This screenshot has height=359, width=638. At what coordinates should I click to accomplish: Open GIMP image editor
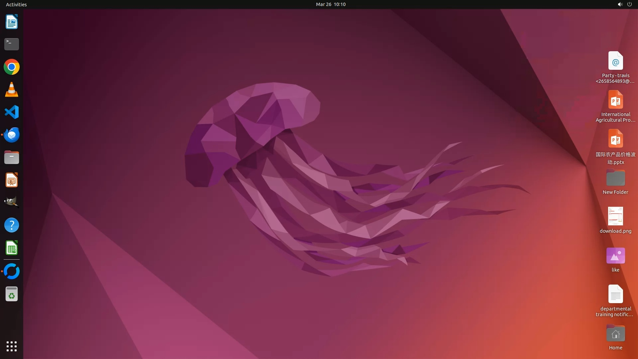coord(12,202)
